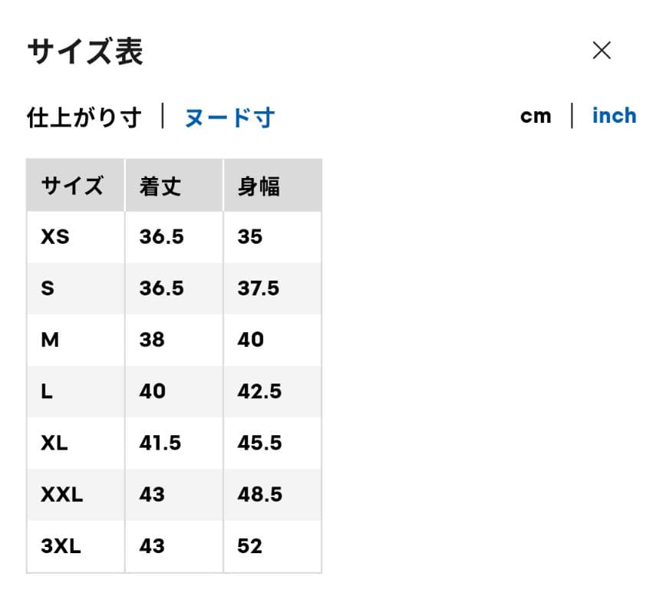Switch units to inch
The height and width of the screenshot is (613, 656).
click(x=614, y=116)
